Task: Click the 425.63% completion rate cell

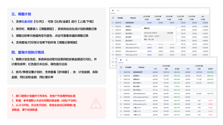Action: coord(210,72)
